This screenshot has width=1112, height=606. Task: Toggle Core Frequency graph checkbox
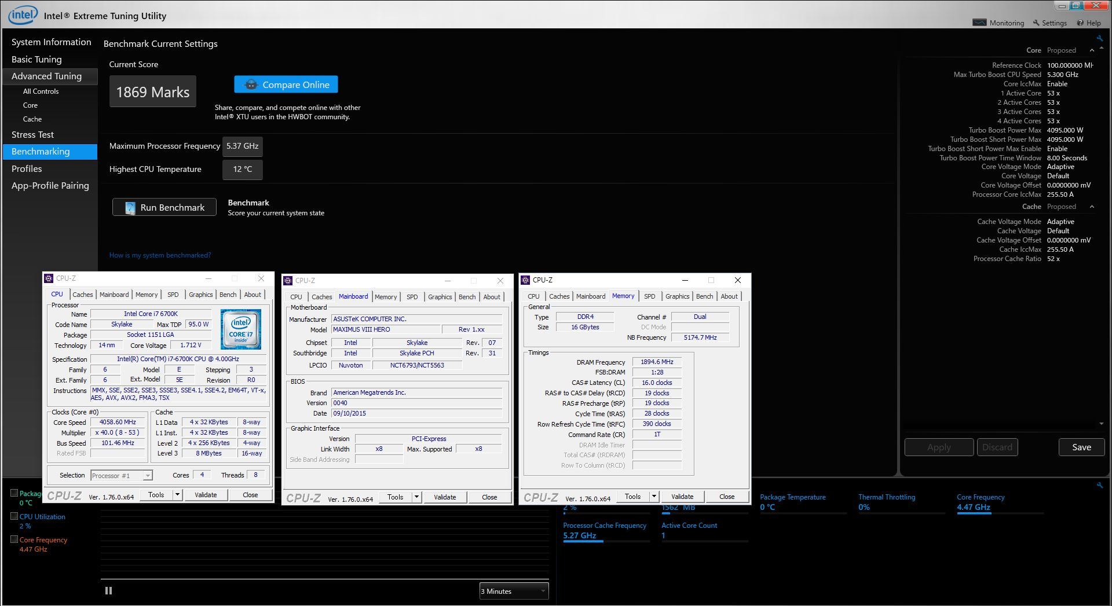pyautogui.click(x=14, y=539)
